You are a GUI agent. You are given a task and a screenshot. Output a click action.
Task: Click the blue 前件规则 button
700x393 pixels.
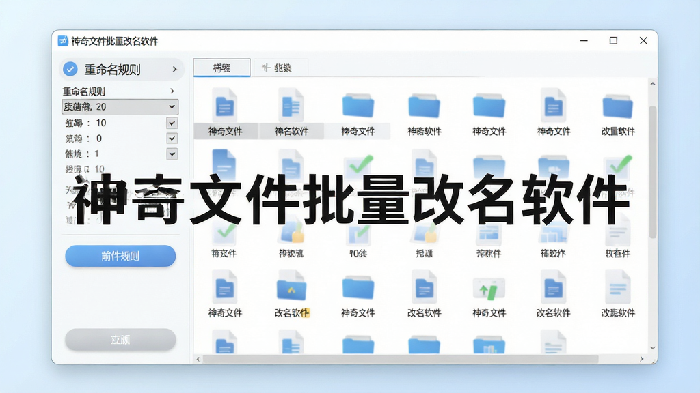point(120,257)
